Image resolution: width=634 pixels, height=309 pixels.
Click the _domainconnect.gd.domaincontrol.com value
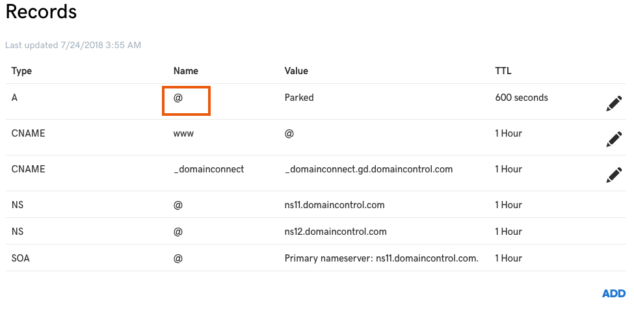tap(369, 169)
